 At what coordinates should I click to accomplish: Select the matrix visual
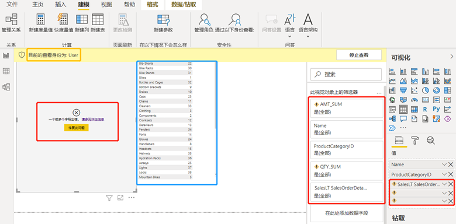pos(414,110)
